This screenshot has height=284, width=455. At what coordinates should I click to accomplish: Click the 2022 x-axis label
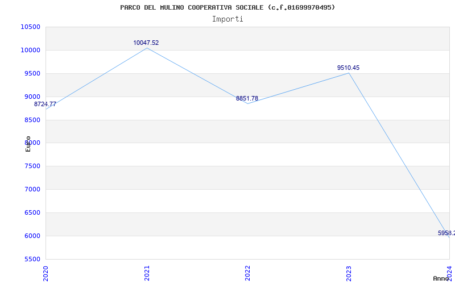(247, 273)
